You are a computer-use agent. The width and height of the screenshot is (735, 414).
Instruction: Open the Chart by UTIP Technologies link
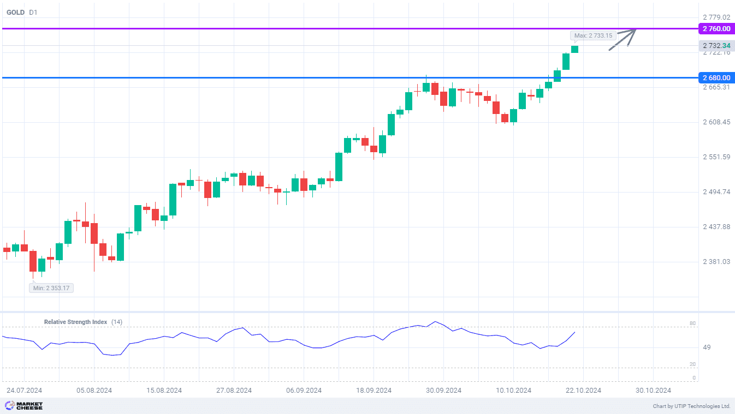[x=691, y=406]
